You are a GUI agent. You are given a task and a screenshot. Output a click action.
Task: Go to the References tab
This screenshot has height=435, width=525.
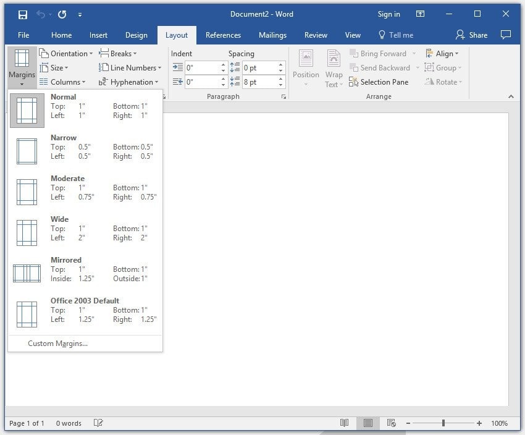[223, 35]
